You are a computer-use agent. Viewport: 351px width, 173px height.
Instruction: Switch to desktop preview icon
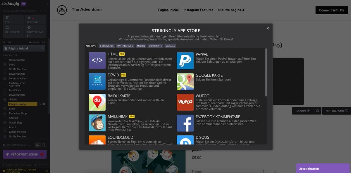pos(37,145)
